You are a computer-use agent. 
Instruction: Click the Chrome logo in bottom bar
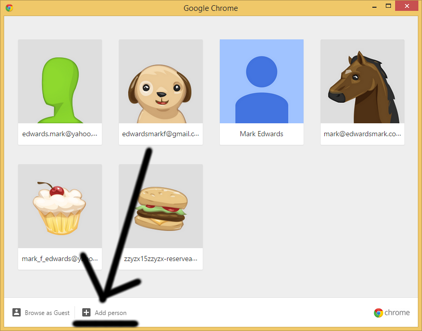391,313
